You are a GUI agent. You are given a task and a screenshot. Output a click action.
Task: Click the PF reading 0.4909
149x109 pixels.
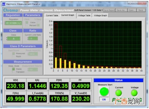coord(81,86)
